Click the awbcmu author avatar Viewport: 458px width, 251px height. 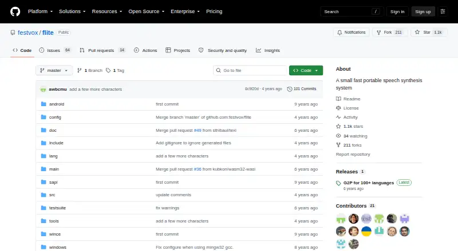pos(44,90)
